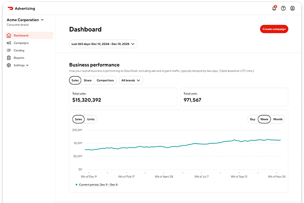Click the Advertising header title
The height and width of the screenshot is (203, 304).
point(25,9)
